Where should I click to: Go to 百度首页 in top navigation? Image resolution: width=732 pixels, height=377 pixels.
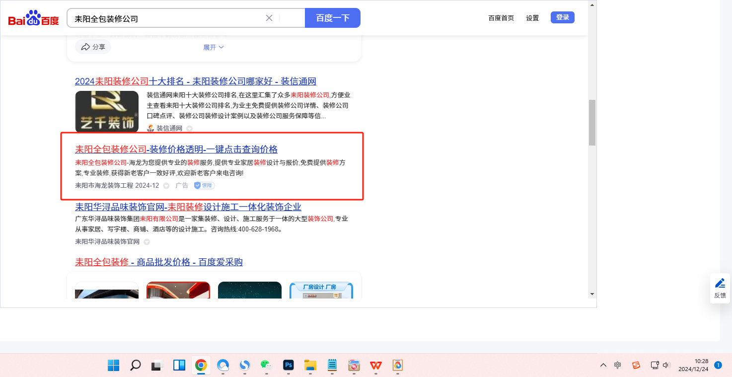(501, 18)
